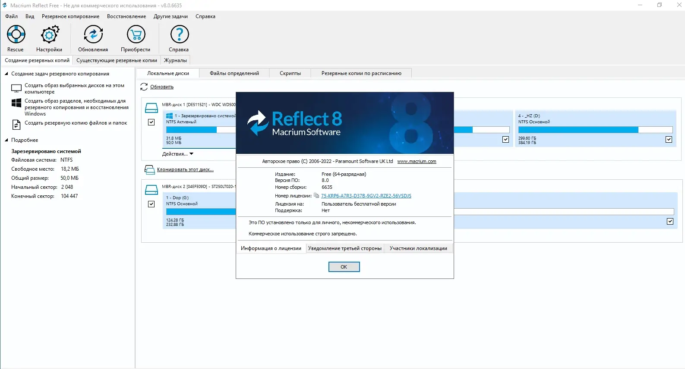Click the license number link
The image size is (685, 369).
(x=366, y=196)
